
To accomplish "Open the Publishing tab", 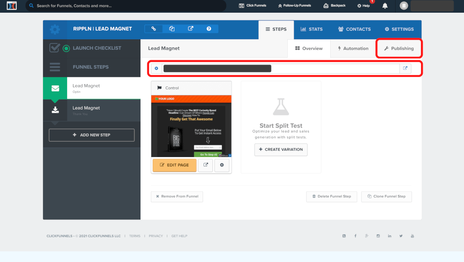I will coord(398,48).
